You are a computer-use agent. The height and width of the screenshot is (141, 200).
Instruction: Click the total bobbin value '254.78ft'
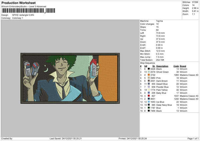[160, 60]
